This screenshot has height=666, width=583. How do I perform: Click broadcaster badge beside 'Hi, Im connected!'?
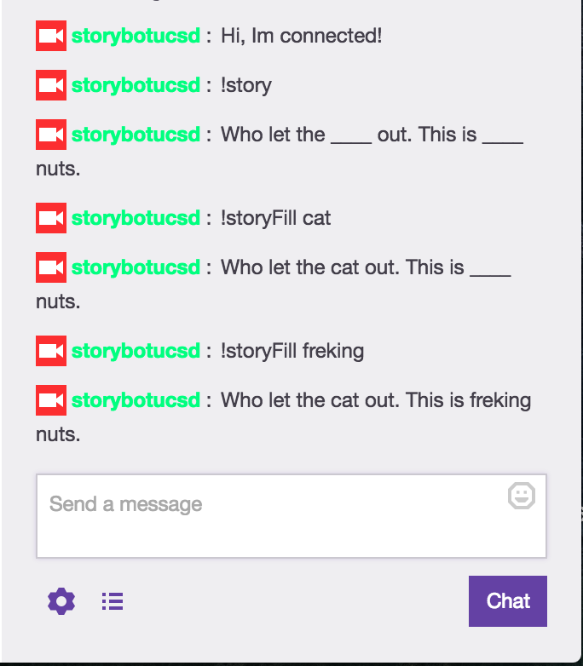[51, 36]
